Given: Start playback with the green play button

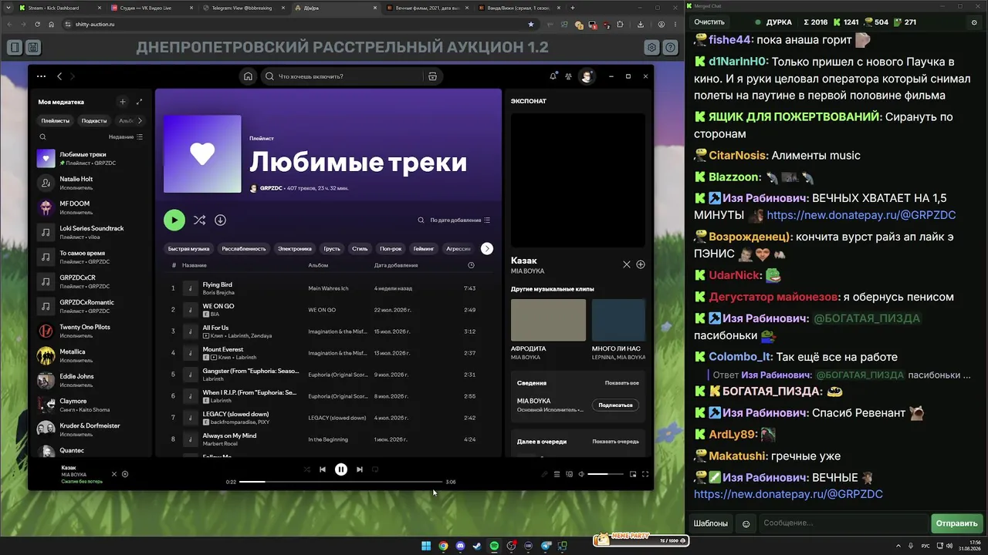Looking at the screenshot, I should (x=174, y=220).
